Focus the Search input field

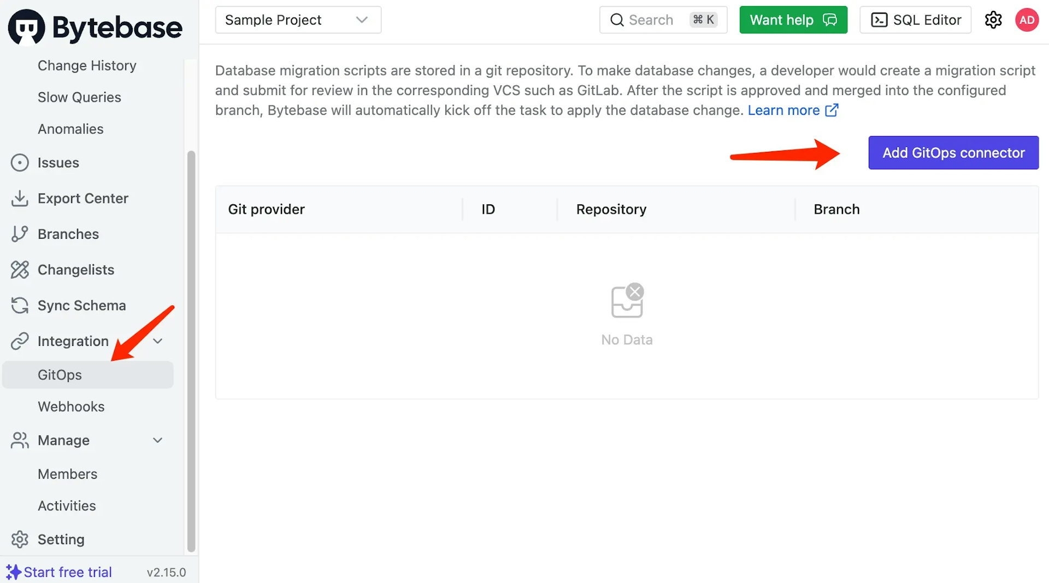coord(663,20)
